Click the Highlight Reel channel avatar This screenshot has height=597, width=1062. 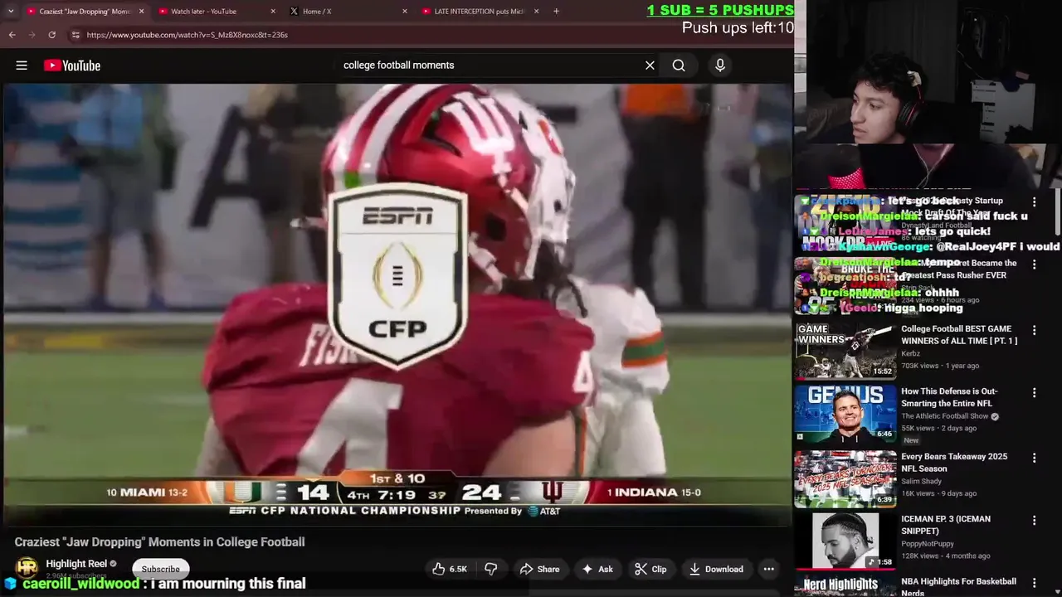click(x=27, y=568)
